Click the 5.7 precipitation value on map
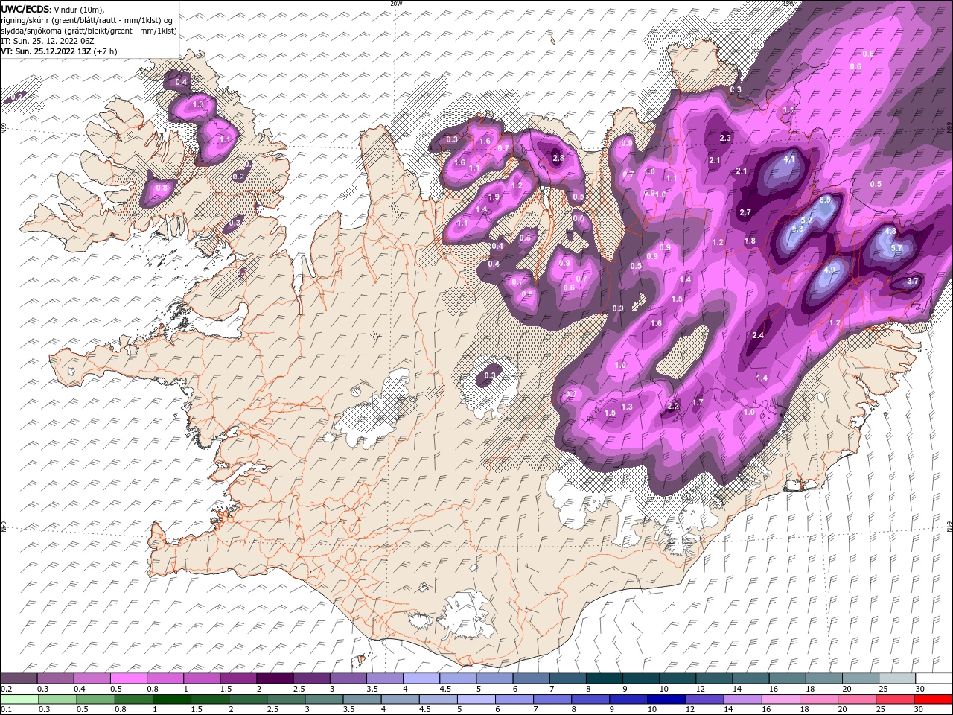 [x=896, y=248]
